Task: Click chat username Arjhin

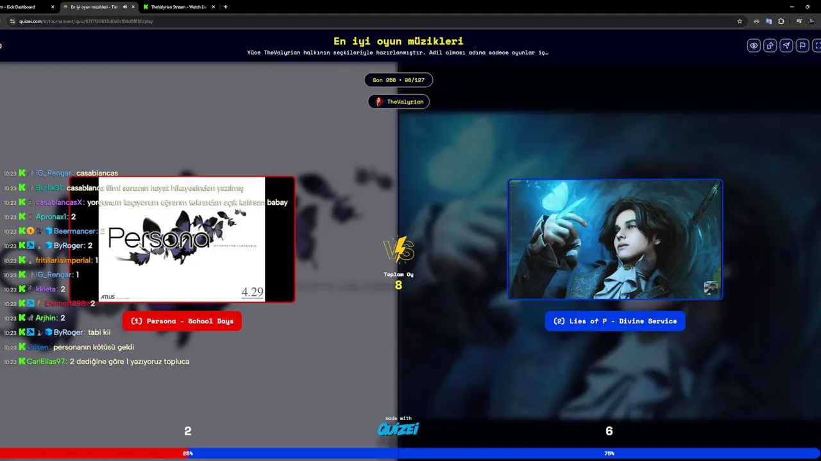Action: click(46, 318)
